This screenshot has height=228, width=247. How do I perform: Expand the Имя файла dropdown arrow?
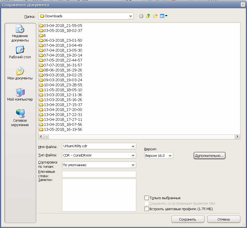pos(133,146)
